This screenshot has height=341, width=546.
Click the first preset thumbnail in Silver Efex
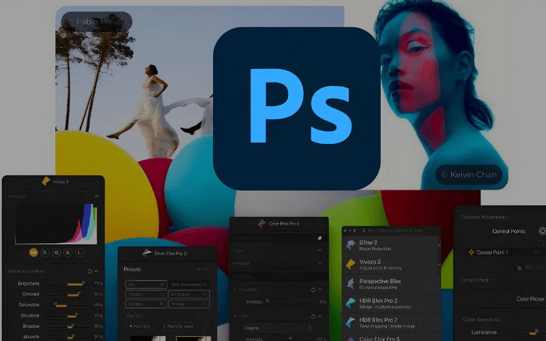point(147,338)
